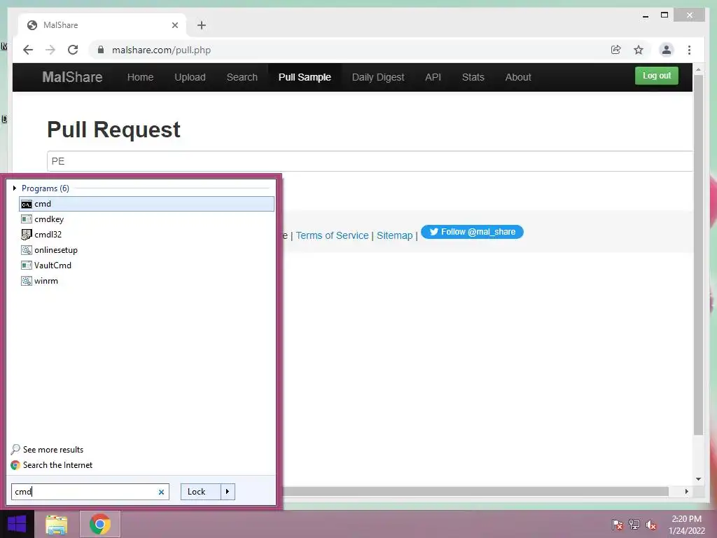Viewport: 717px width, 538px height.
Task: Click vertical scrollbar up arrow
Action: [x=698, y=69]
